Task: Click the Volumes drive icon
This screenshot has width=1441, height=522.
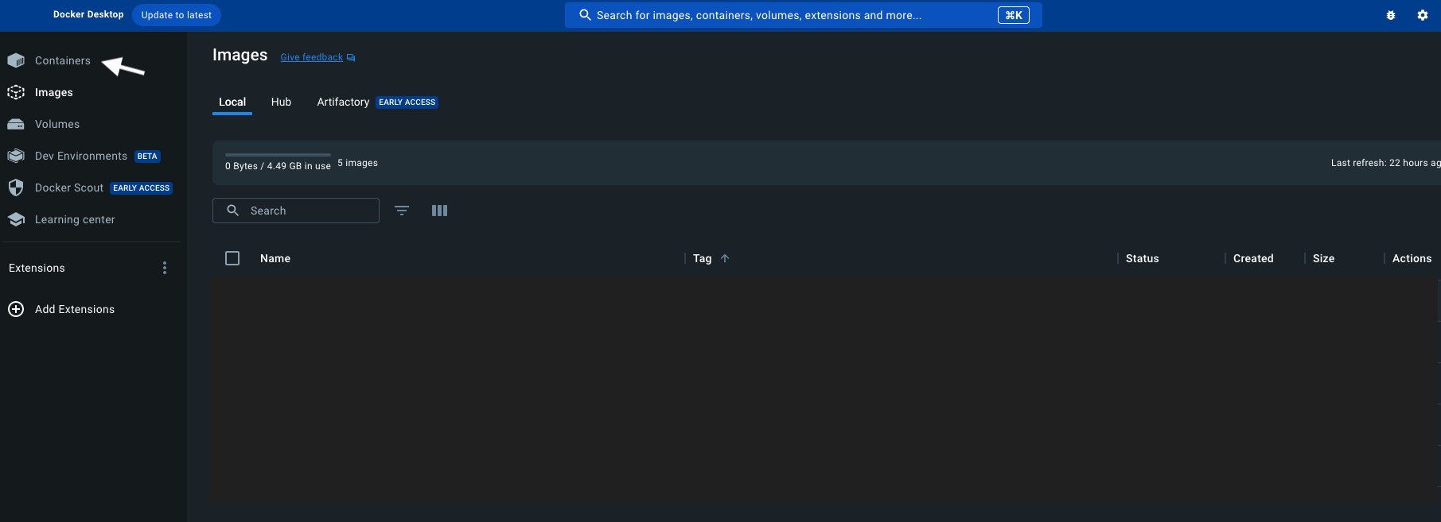Action: (x=16, y=125)
